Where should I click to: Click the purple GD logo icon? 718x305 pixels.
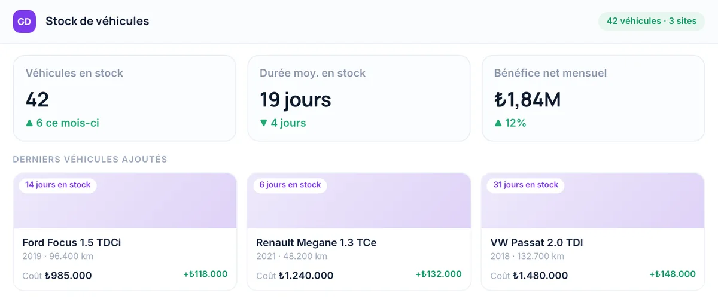tap(25, 22)
